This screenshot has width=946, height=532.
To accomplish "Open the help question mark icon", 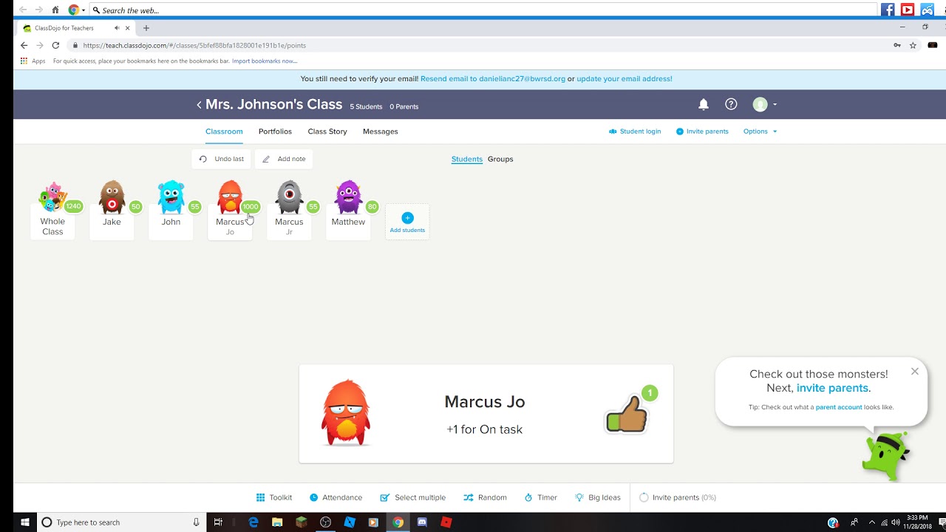I will click(x=731, y=104).
